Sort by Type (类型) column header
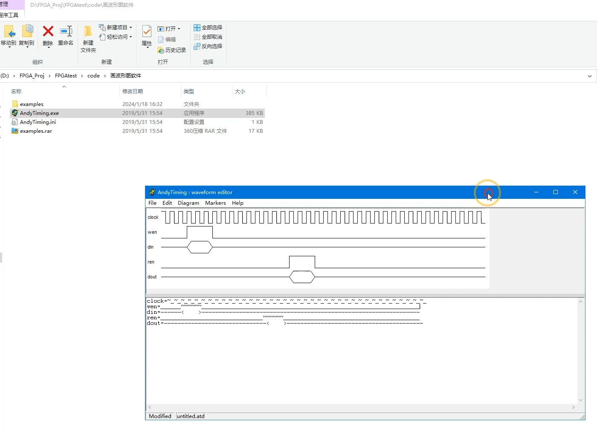 click(x=207, y=91)
